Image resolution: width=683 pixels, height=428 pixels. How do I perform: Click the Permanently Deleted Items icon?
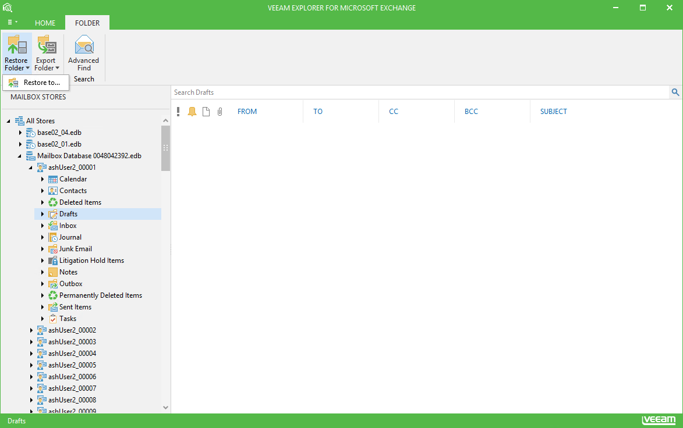tap(53, 295)
